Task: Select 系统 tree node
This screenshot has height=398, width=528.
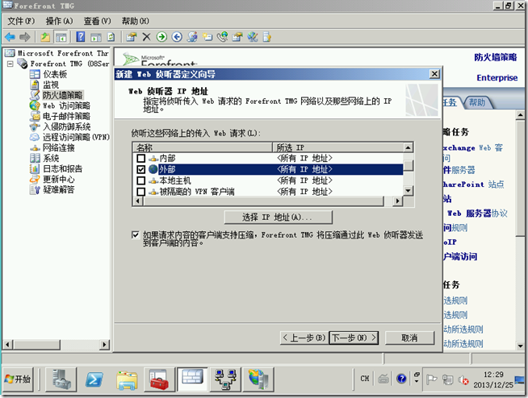Action: (x=44, y=158)
